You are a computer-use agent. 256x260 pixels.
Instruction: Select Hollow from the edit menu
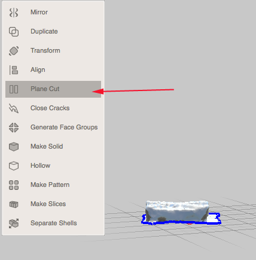click(53, 165)
